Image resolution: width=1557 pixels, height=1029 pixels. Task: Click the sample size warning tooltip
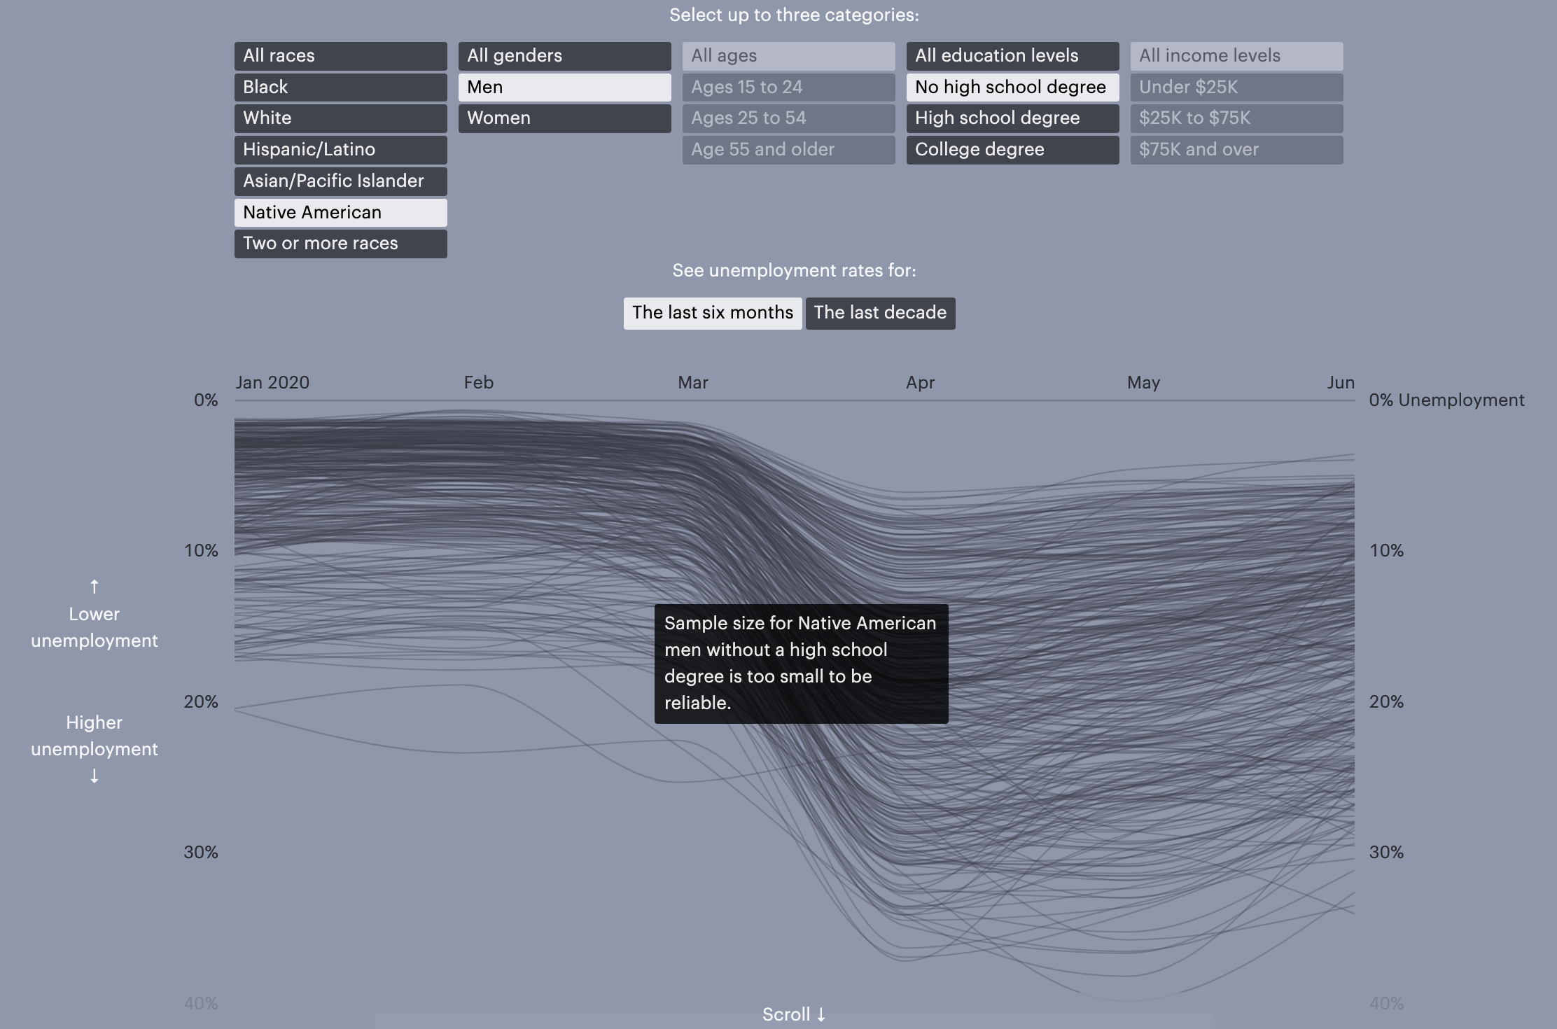click(801, 663)
